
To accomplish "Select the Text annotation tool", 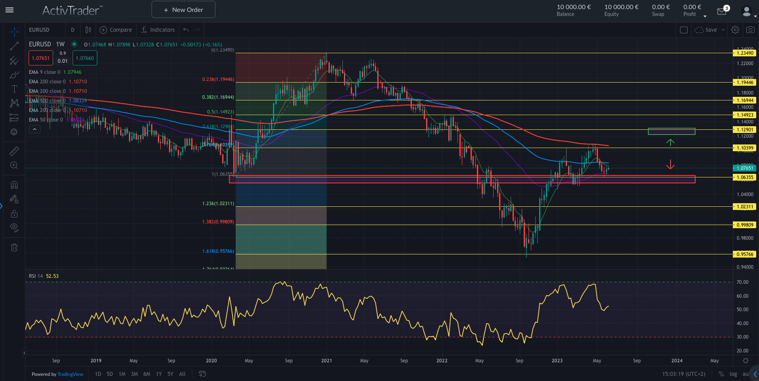I will click(14, 89).
